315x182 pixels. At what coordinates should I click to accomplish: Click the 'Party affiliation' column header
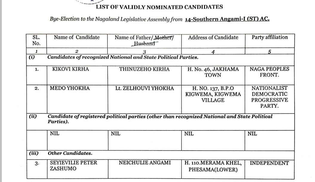(x=270, y=38)
